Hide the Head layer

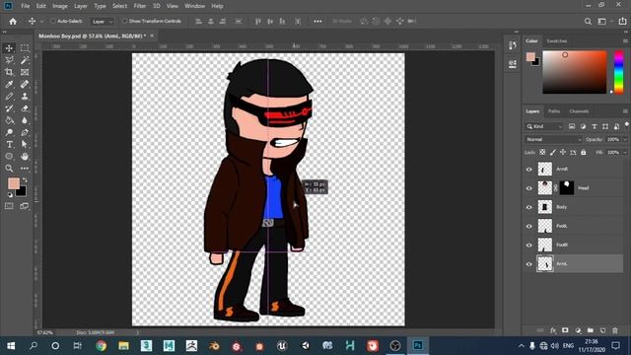(529, 188)
